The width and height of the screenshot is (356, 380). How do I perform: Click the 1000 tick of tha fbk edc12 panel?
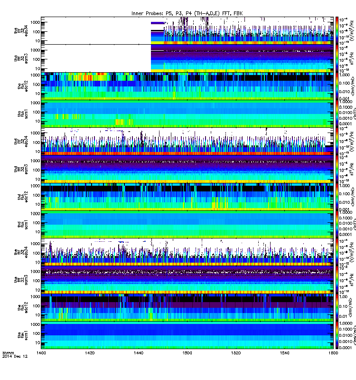click(35, 75)
